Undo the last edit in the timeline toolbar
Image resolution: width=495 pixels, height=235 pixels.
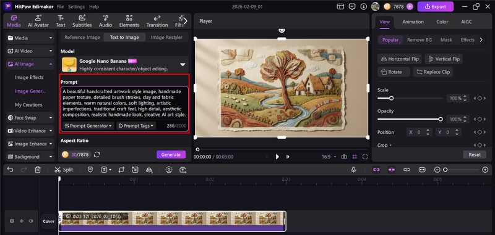(10, 170)
